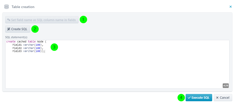This screenshot has height=105, width=235.
Task: Place cursor in the Field2 varchar line
Action: pyautogui.click(x=28, y=48)
